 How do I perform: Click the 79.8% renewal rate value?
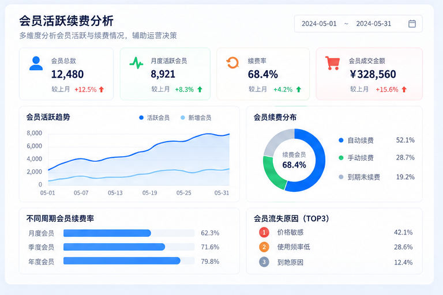210,262
